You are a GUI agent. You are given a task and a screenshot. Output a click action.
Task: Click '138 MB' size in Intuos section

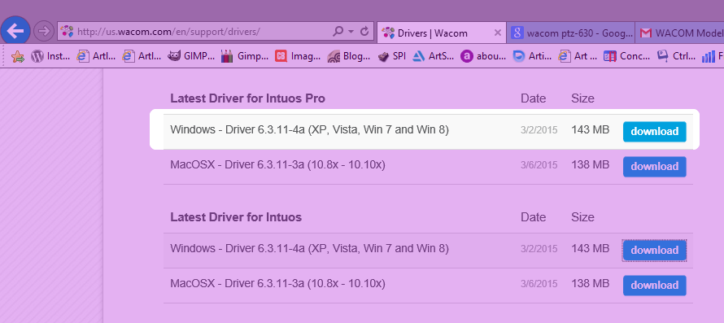(x=590, y=284)
